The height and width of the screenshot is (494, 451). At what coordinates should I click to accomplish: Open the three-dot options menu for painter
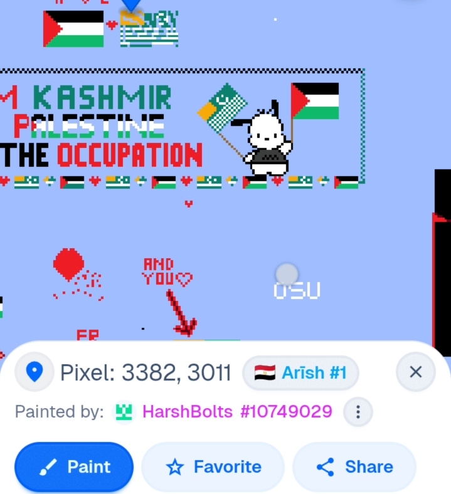[x=358, y=412]
